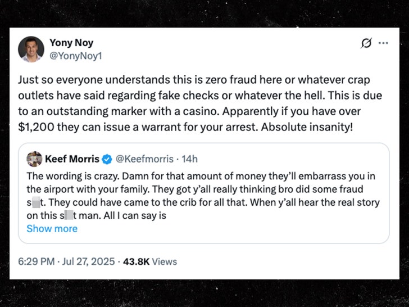This screenshot has height=307, width=409.
Task: Open the Keef Morris display name
Action: pyautogui.click(x=72, y=159)
